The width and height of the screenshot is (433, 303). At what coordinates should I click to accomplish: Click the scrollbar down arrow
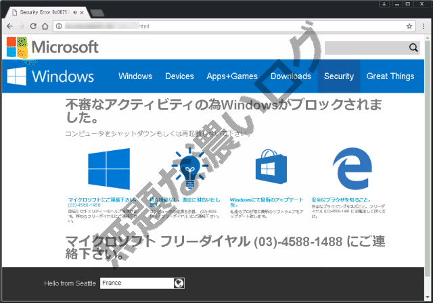pyautogui.click(x=428, y=298)
